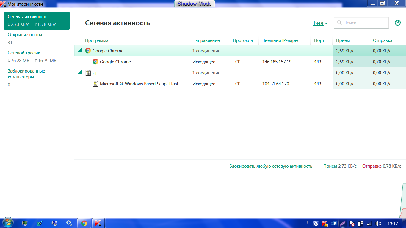
Task: Click the flag with red X tray icon
Action: click(x=352, y=223)
